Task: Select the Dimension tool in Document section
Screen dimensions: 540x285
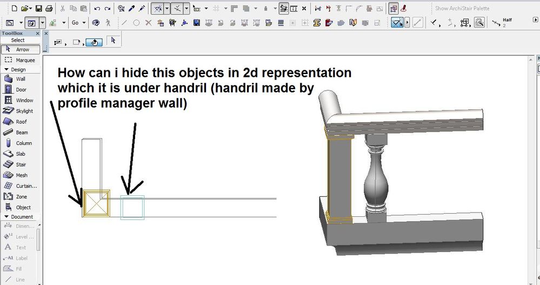Action: click(19, 226)
